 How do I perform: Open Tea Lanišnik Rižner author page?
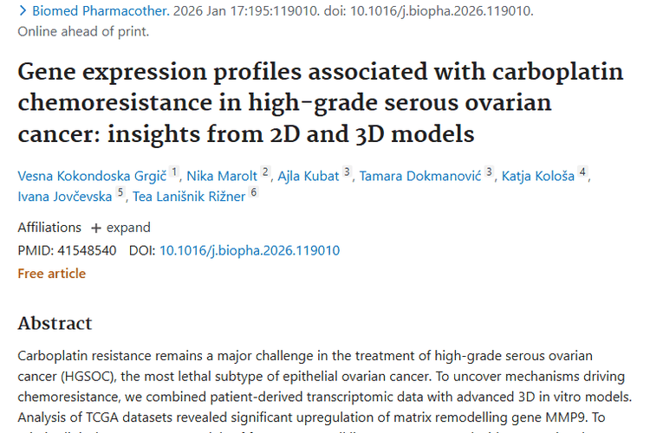pyautogui.click(x=188, y=197)
